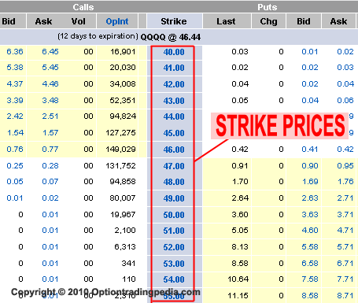
Task: Click the QQQQ @ 46.44 expiration label
Action: pos(171,37)
